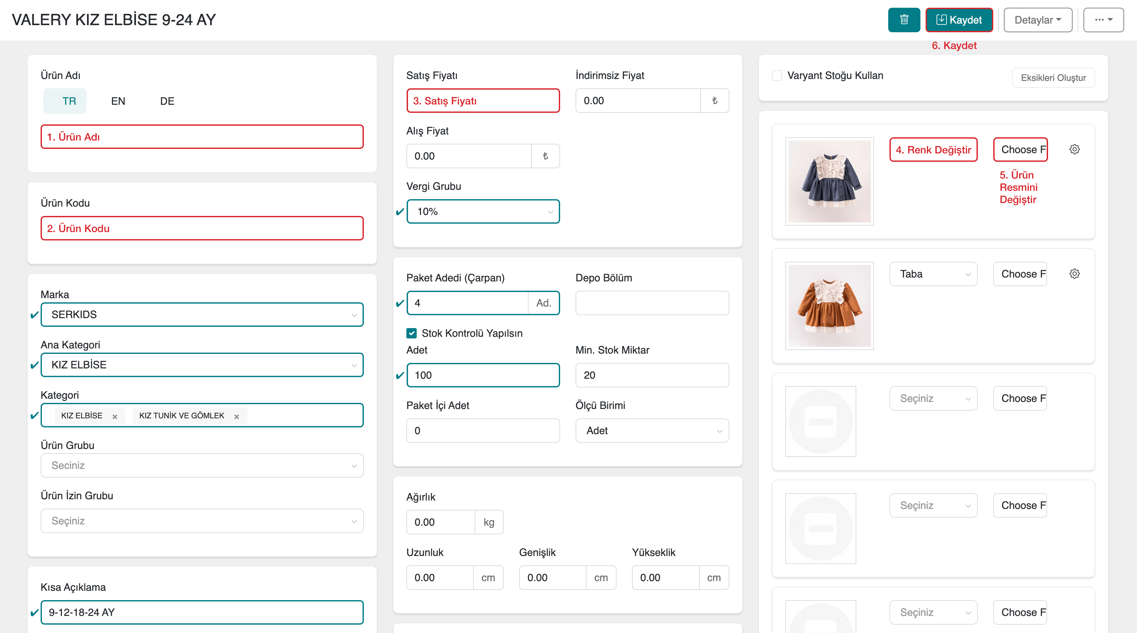This screenshot has height=633, width=1137.
Task: Uncheck Stok Kontrolü Yapılsın checkbox
Action: [411, 333]
